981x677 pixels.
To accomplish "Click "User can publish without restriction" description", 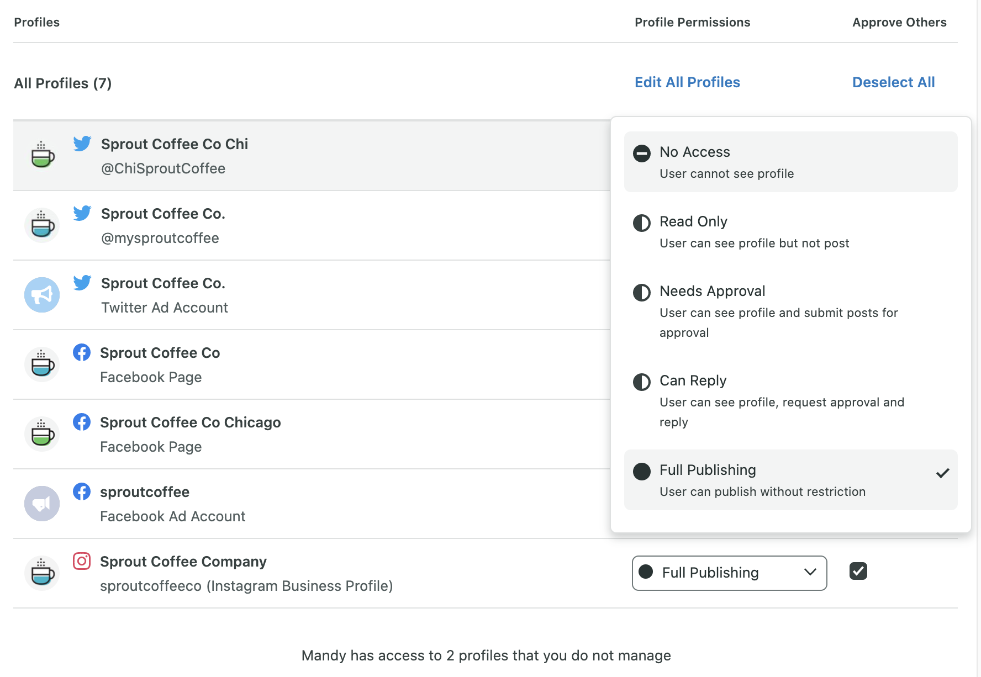I will click(762, 491).
